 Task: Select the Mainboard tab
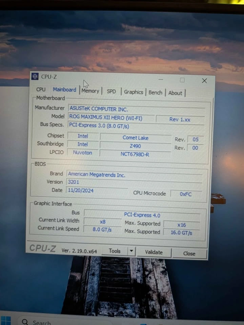click(x=64, y=89)
